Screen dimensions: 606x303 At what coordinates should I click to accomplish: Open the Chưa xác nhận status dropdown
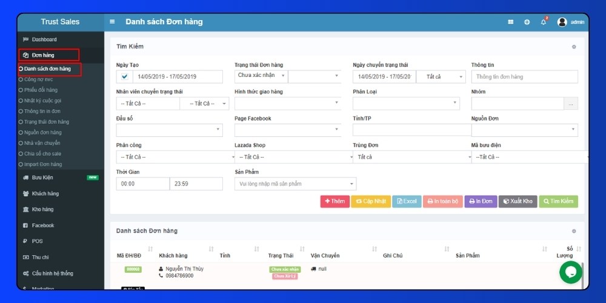tap(261, 76)
